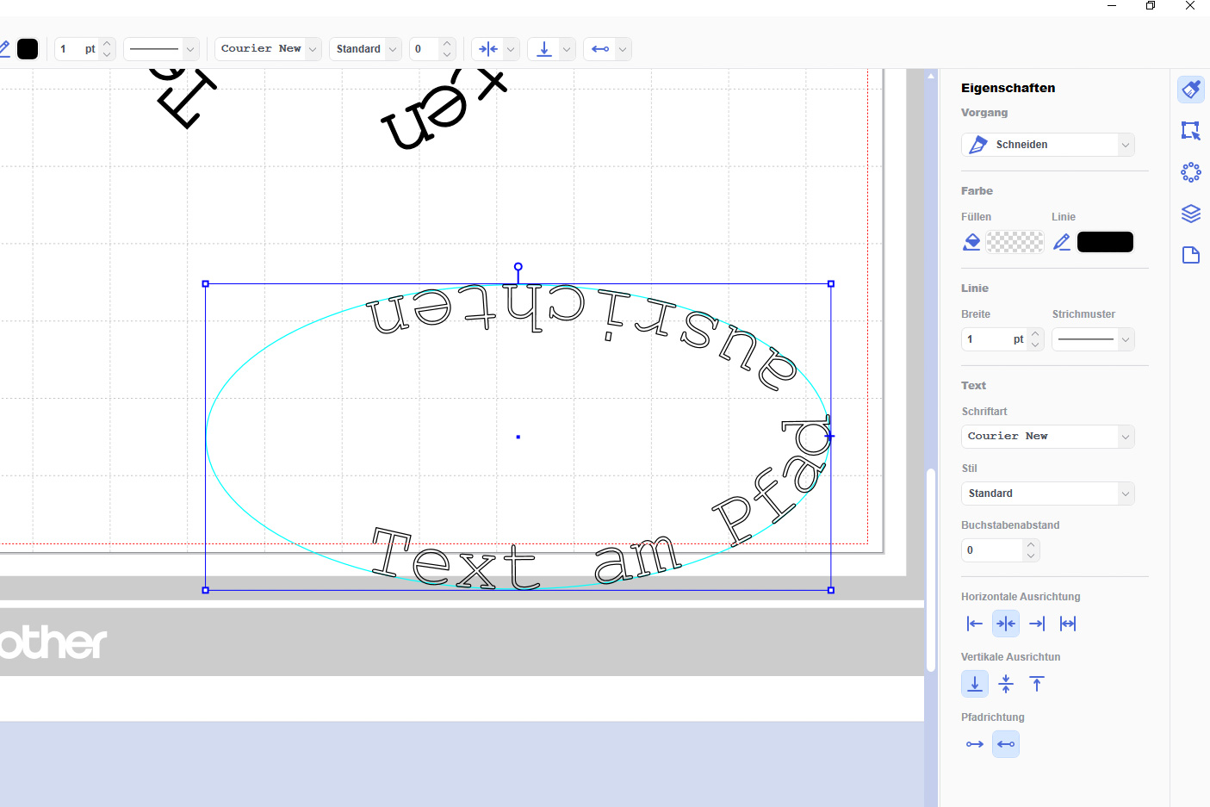Open the Properties paintbrush panel icon

pos(1191,90)
